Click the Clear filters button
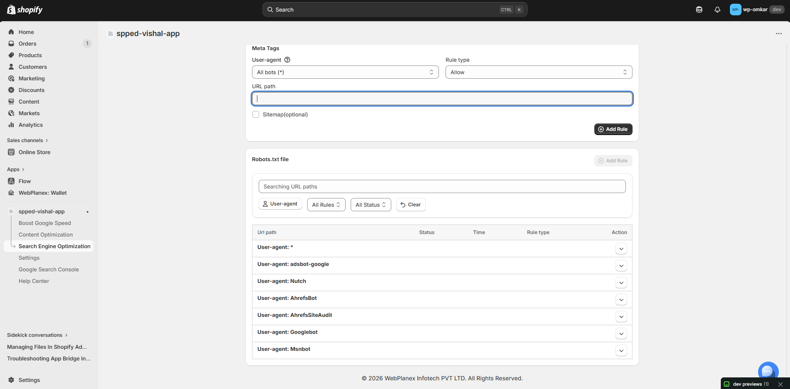Image resolution: width=790 pixels, height=389 pixels. tap(410, 205)
